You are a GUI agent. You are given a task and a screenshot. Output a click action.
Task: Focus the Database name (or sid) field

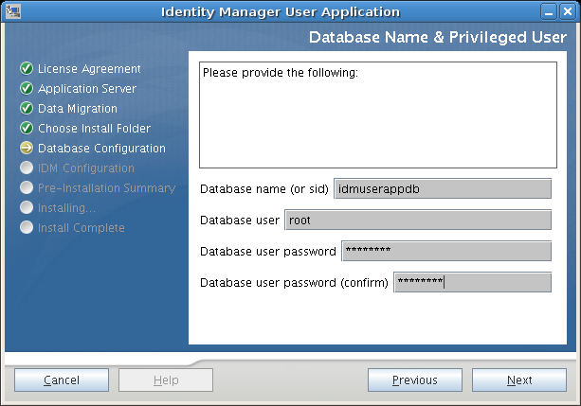(x=443, y=188)
